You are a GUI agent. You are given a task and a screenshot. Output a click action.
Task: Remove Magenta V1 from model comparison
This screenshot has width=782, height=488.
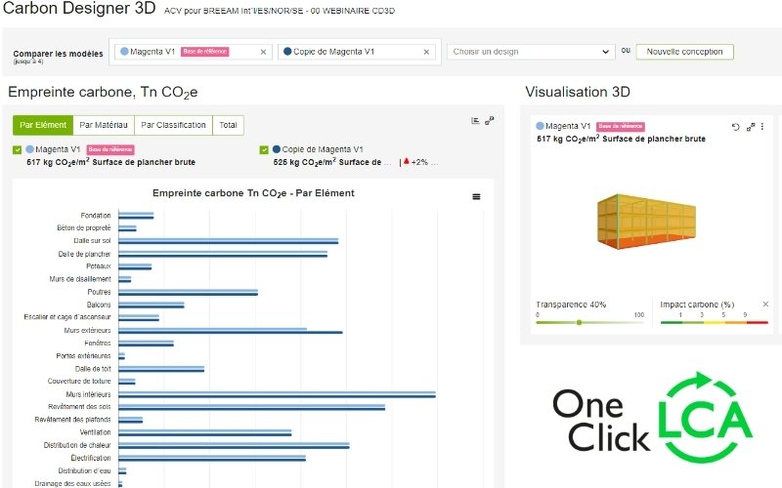[263, 52]
